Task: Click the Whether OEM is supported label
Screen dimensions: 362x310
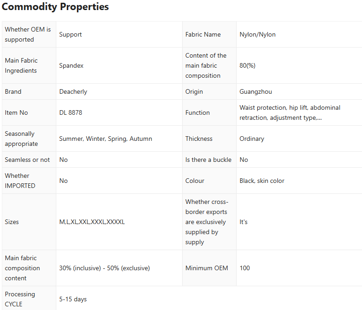Action: [27, 34]
